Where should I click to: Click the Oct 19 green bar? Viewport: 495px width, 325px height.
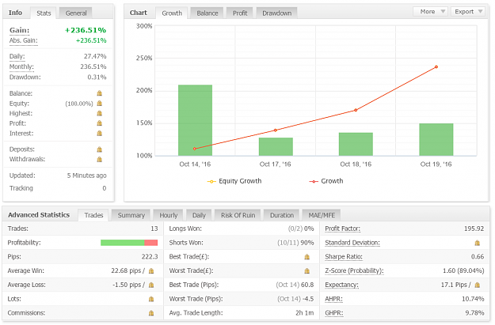point(436,139)
